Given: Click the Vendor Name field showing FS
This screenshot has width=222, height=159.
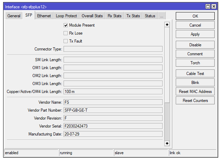Looking at the screenshot, I should coord(113,102).
